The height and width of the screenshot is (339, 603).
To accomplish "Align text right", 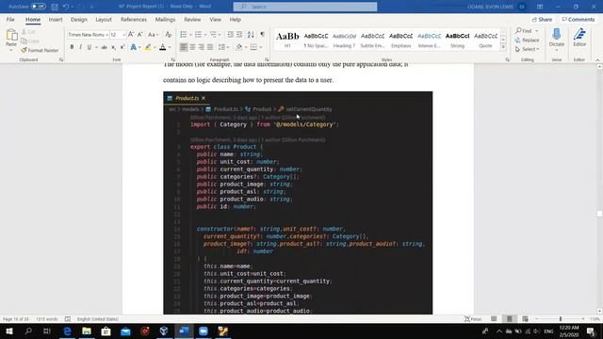I will pos(201,47).
